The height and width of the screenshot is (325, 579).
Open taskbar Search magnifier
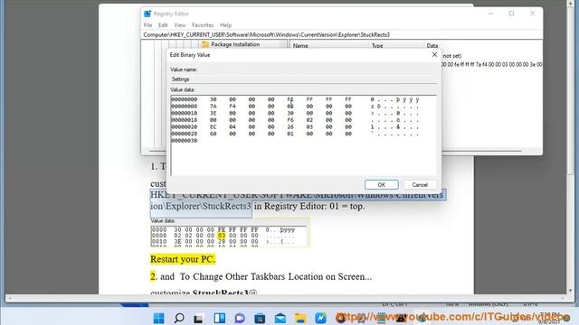[x=179, y=318]
